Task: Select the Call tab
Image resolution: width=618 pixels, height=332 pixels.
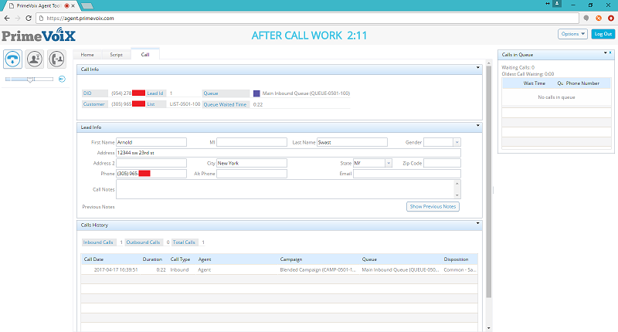Action: pyautogui.click(x=145, y=55)
